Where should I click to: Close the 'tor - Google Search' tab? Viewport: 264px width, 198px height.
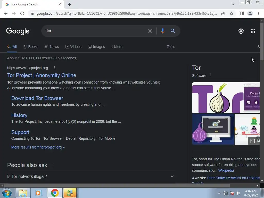pyautogui.click(x=60, y=4)
